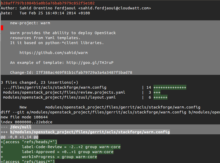Click the commit hash at the top

[48, 3]
